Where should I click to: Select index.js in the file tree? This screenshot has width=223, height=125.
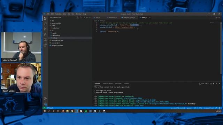[55, 38]
